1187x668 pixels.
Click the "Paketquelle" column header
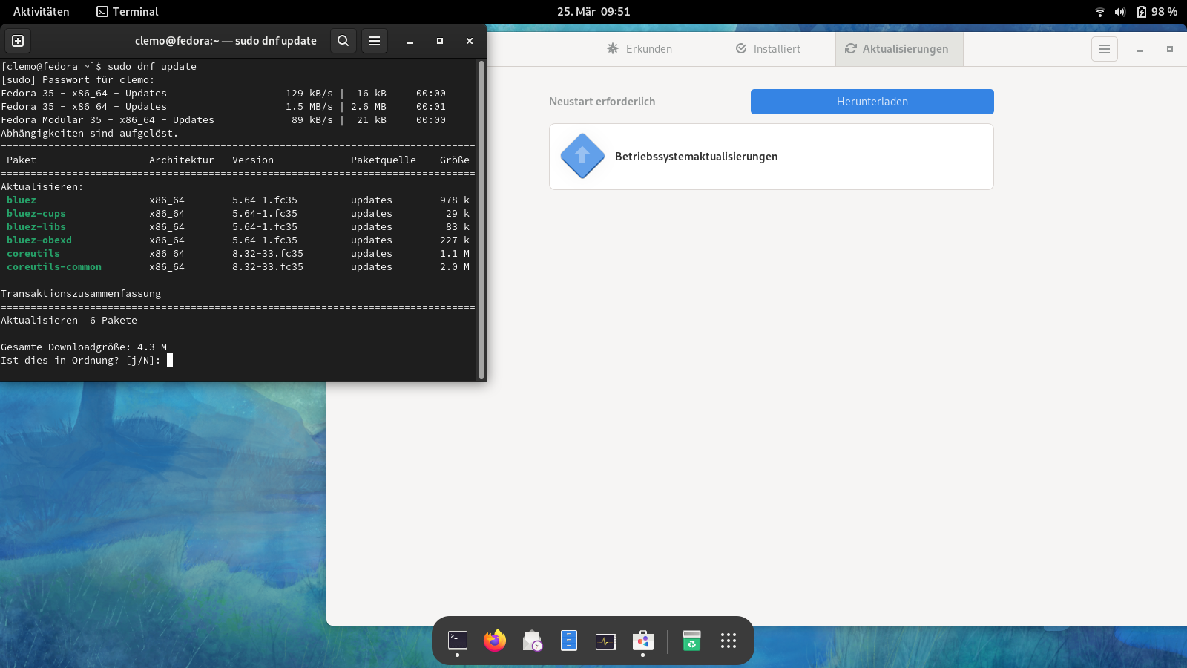(x=384, y=160)
